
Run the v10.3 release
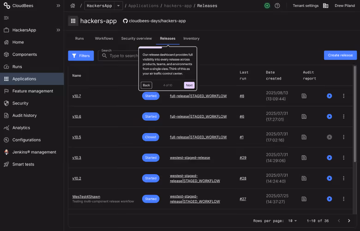tap(329, 158)
